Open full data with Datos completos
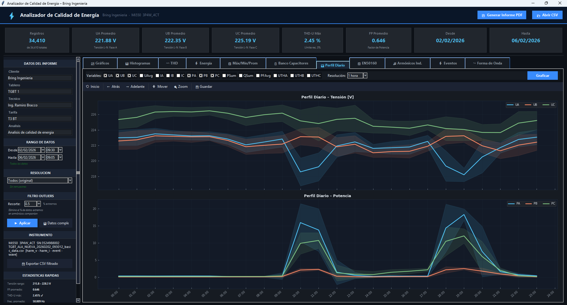 click(56, 223)
